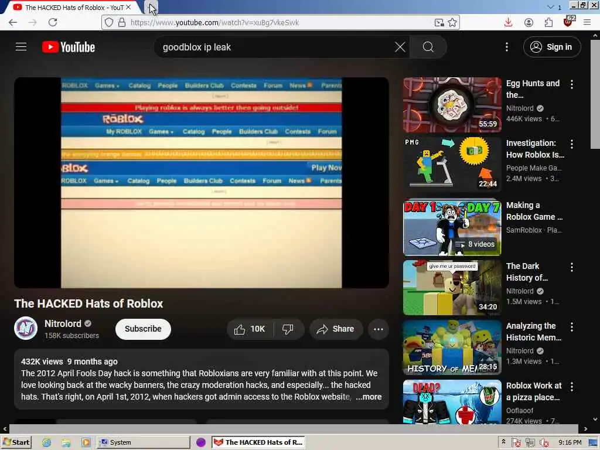Click the browser URL address field
Image resolution: width=600 pixels, height=450 pixels.
point(279,23)
